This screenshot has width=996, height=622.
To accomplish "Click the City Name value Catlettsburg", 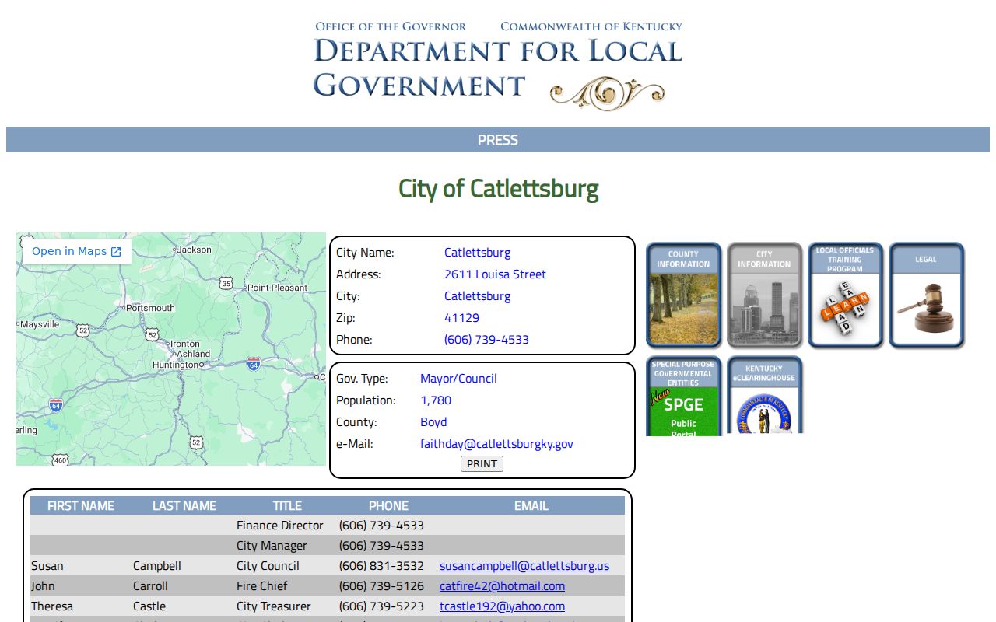I will [x=477, y=253].
